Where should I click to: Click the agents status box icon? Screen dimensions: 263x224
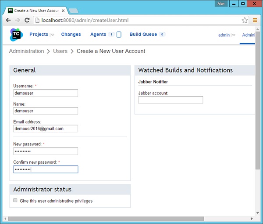(x=119, y=34)
